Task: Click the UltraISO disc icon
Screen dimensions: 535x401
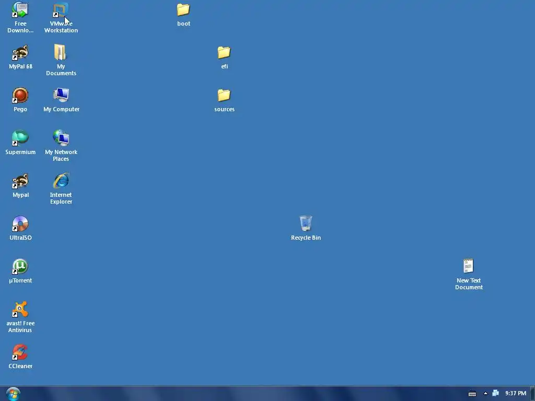Action: point(20,224)
